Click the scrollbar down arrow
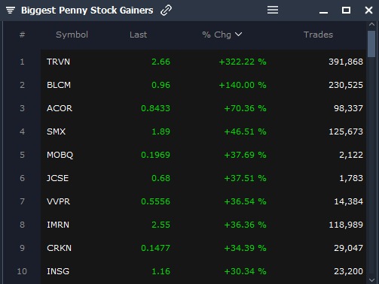Image resolution: width=379 pixels, height=284 pixels. [x=371, y=280]
